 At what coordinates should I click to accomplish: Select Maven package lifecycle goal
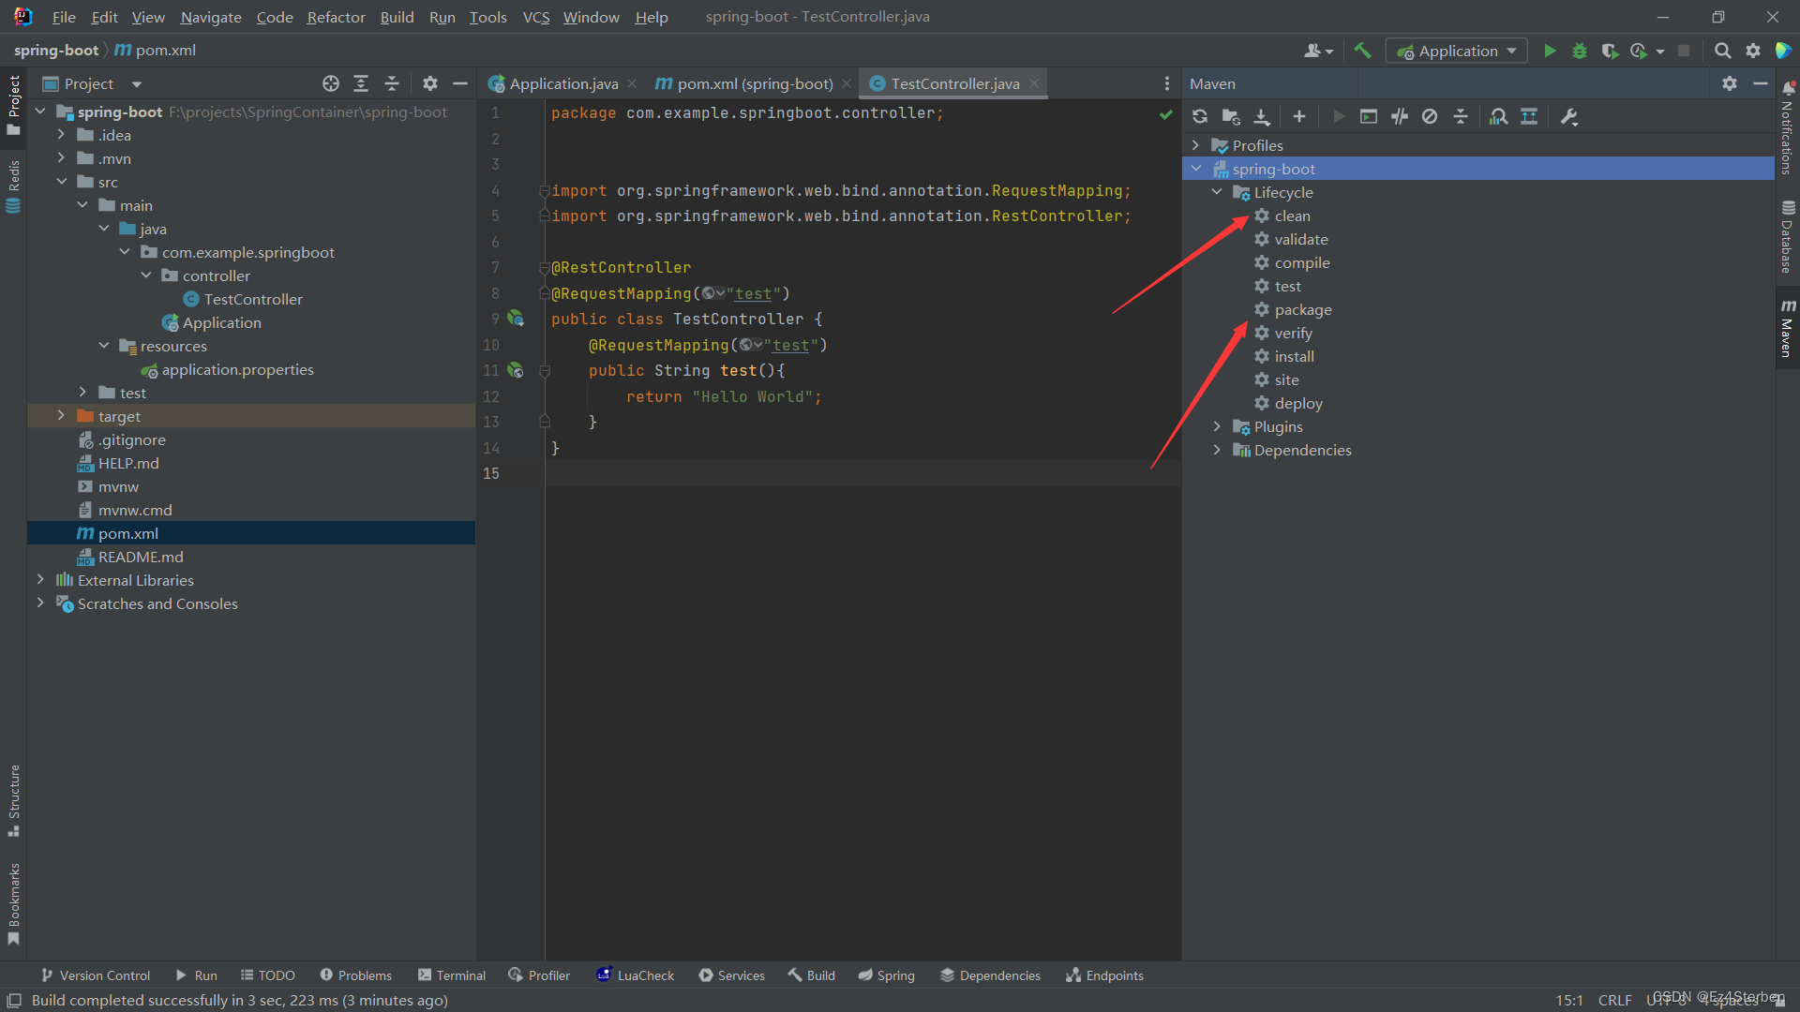[1303, 309]
